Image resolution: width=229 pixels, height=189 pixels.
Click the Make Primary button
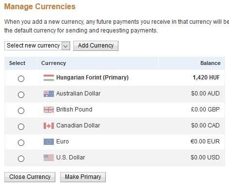click(x=83, y=177)
